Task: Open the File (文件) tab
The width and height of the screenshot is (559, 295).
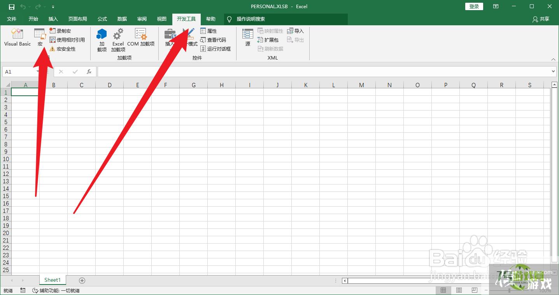Action: (12, 19)
